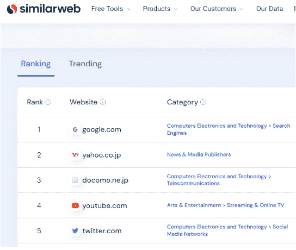Switch to the Trending tab
Image resolution: width=296 pixels, height=250 pixels.
click(85, 64)
